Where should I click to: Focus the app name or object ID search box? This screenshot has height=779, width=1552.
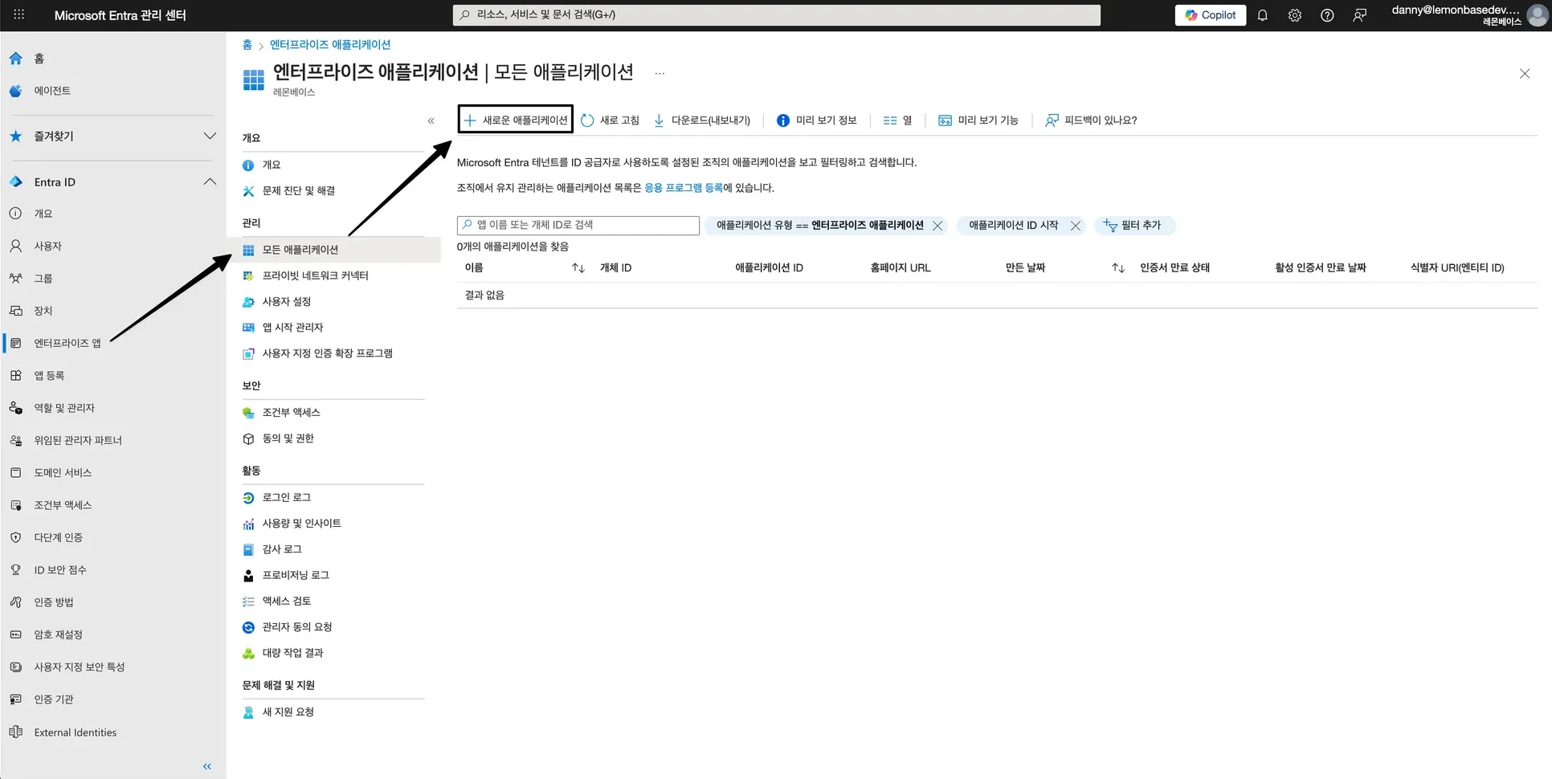tap(578, 225)
